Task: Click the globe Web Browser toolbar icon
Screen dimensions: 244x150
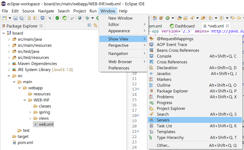Action: coord(80,18)
